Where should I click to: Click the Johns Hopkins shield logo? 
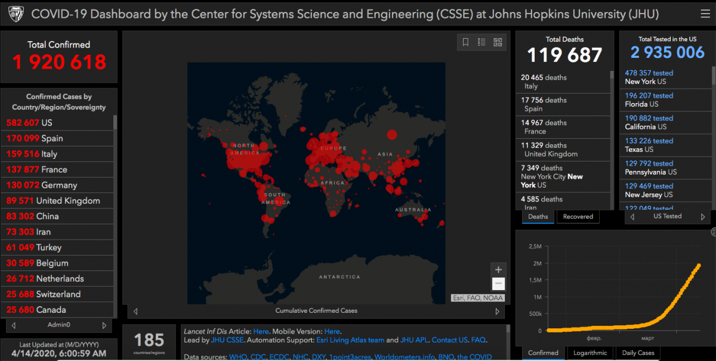[15, 13]
